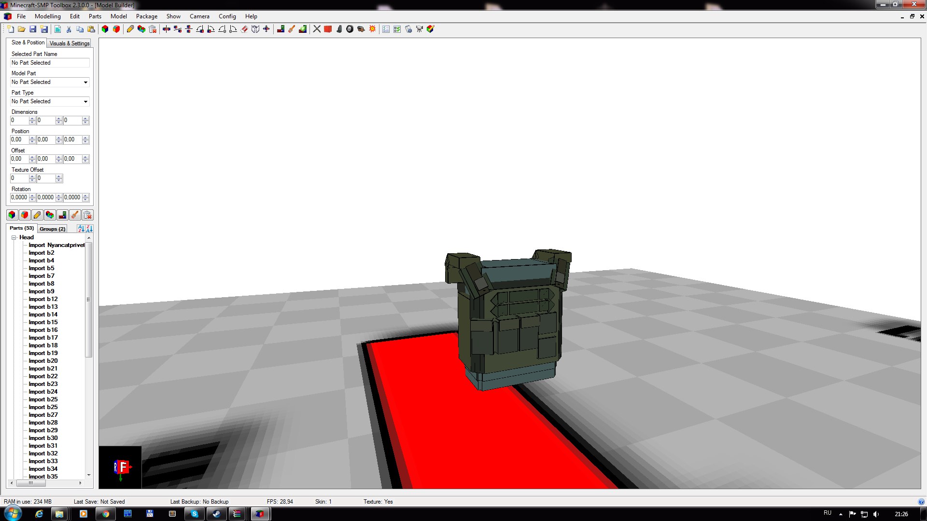This screenshot has width=927, height=521.
Task: Open the Modelling menu
Action: pos(48,16)
